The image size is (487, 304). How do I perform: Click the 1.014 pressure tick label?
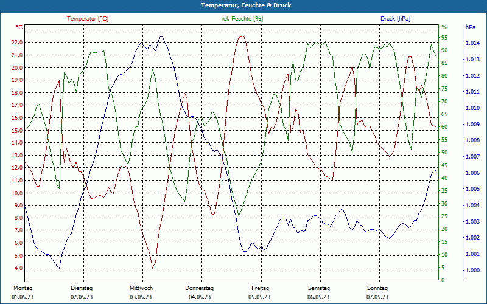click(x=472, y=43)
